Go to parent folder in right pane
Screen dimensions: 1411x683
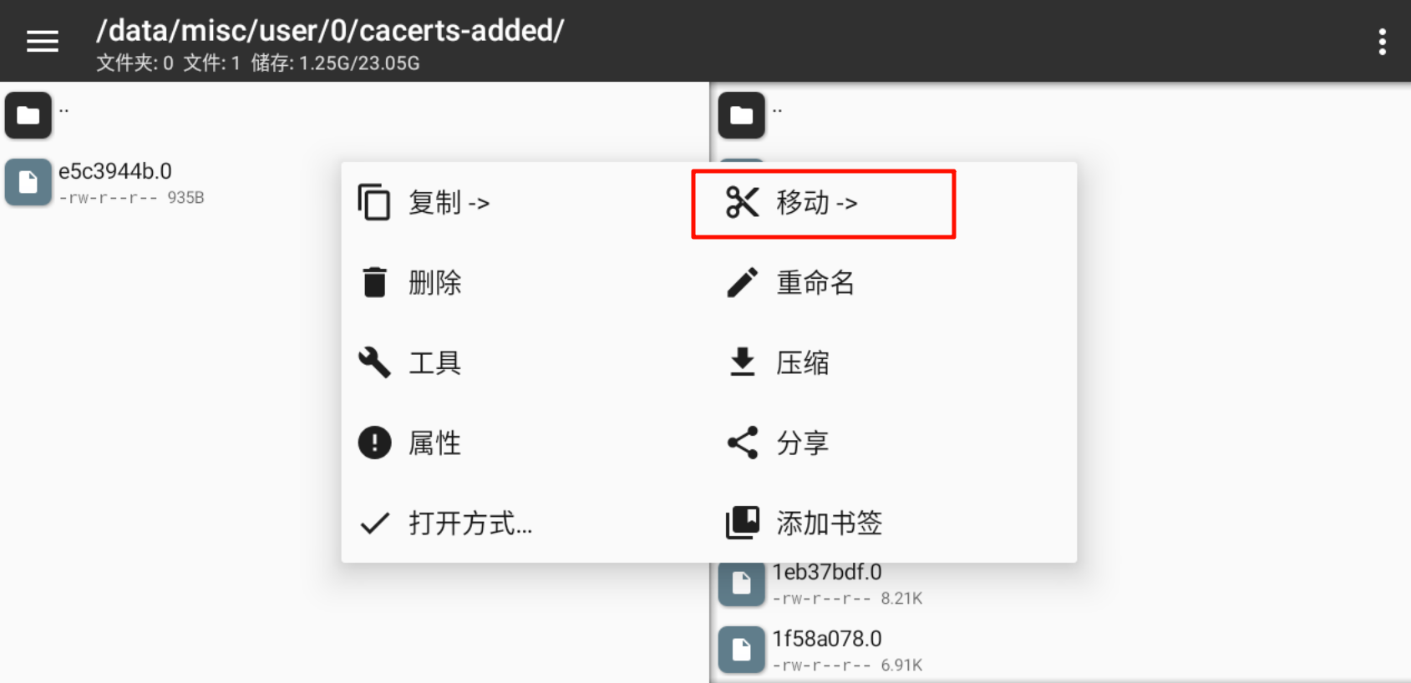coord(1061,115)
